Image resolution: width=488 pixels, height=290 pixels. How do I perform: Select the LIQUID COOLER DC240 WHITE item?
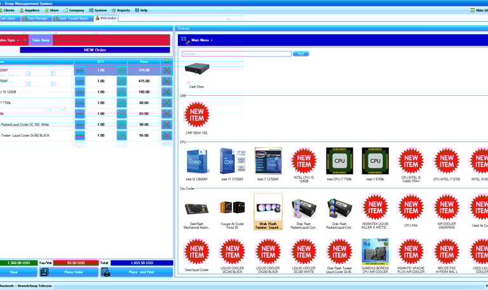(304, 256)
